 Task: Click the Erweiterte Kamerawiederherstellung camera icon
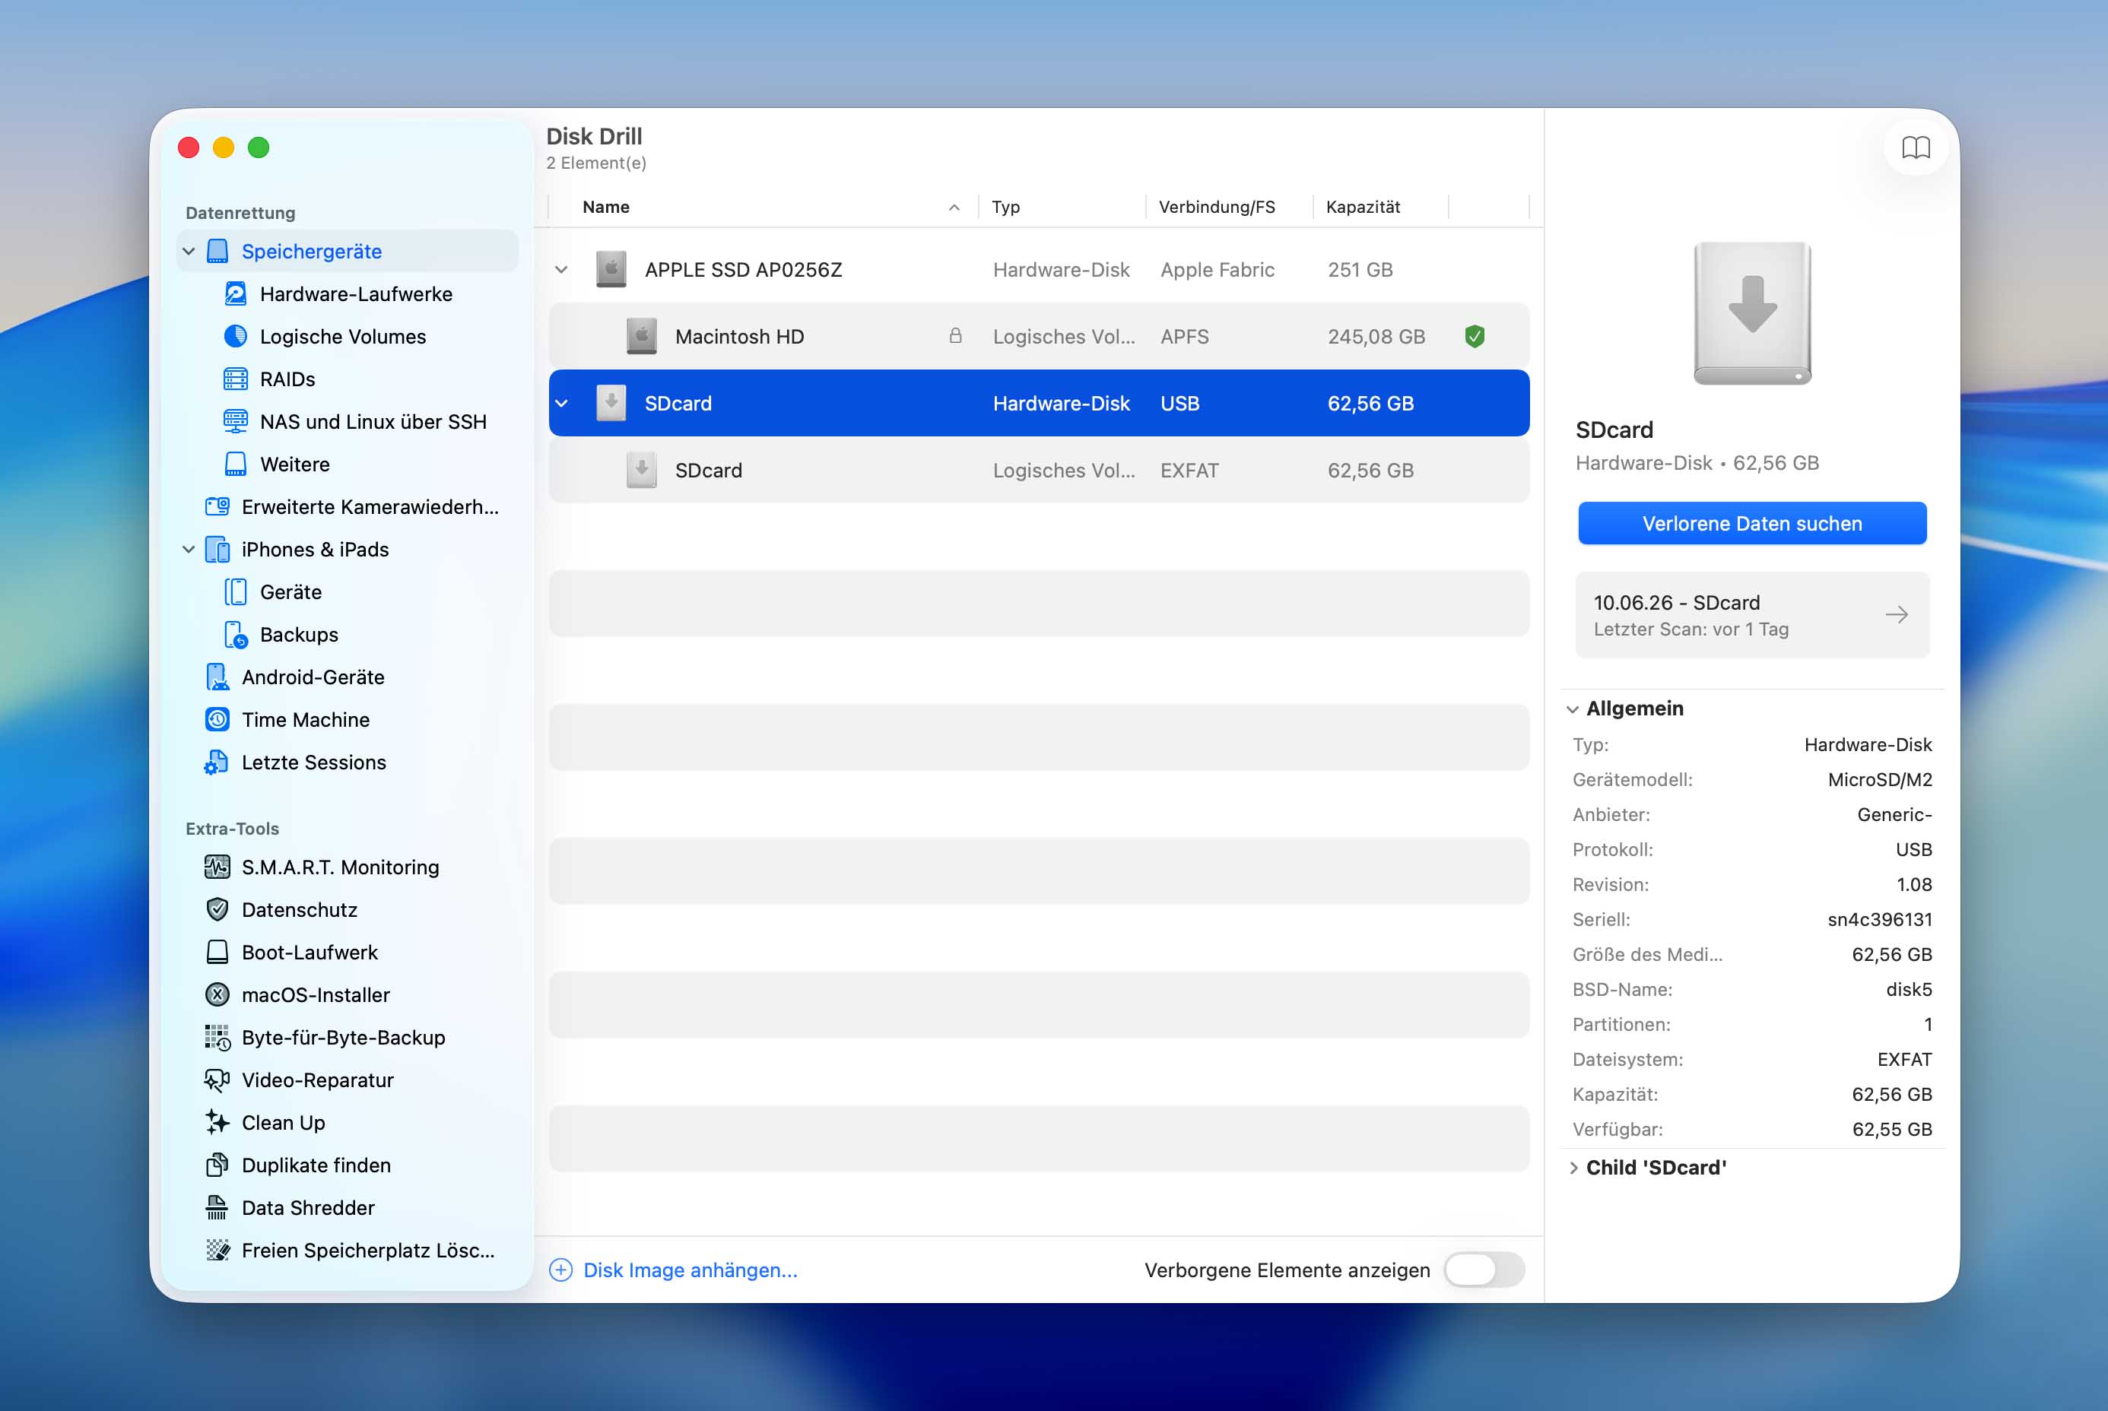[217, 506]
